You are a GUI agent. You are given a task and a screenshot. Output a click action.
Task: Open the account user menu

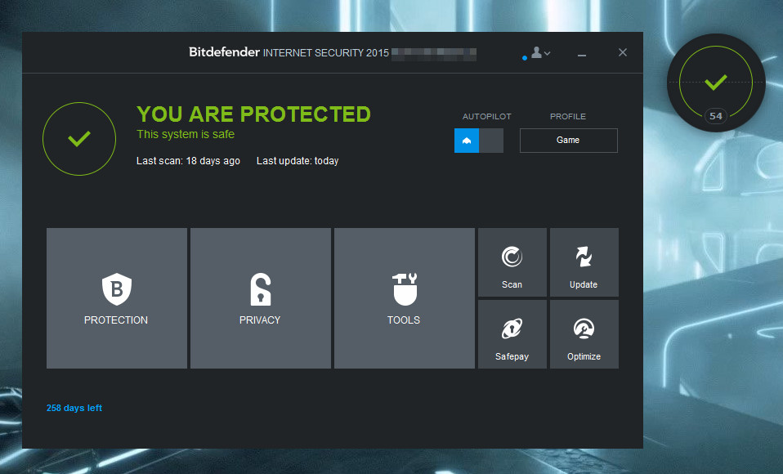pyautogui.click(x=540, y=52)
